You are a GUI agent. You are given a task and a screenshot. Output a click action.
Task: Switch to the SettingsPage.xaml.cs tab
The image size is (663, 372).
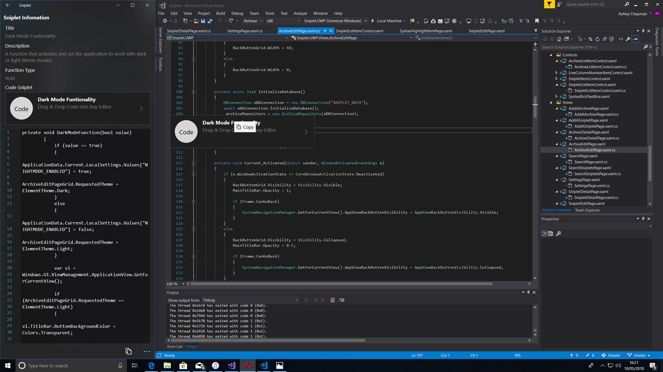pos(245,31)
